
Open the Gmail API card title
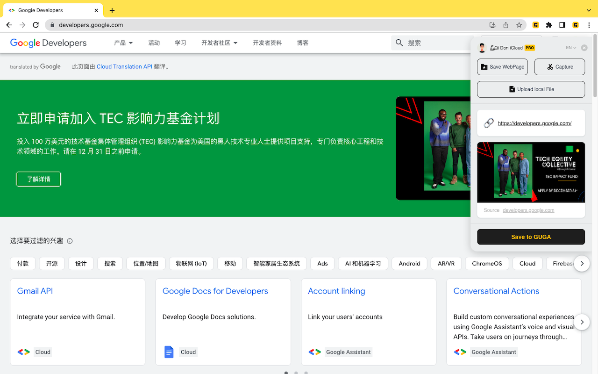35,291
